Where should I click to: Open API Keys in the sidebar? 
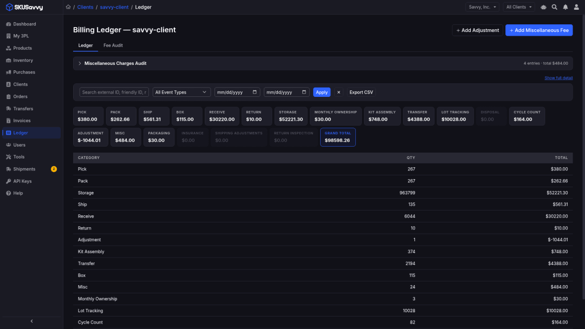[31, 181]
